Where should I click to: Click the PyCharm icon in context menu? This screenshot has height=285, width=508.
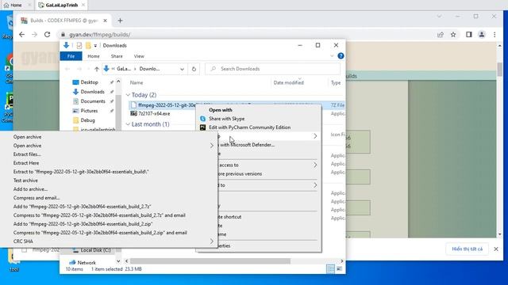[203, 127]
